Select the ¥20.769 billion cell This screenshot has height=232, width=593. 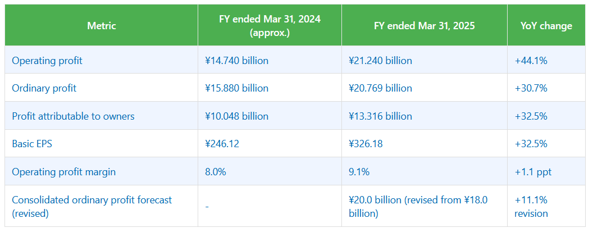[x=380, y=88]
